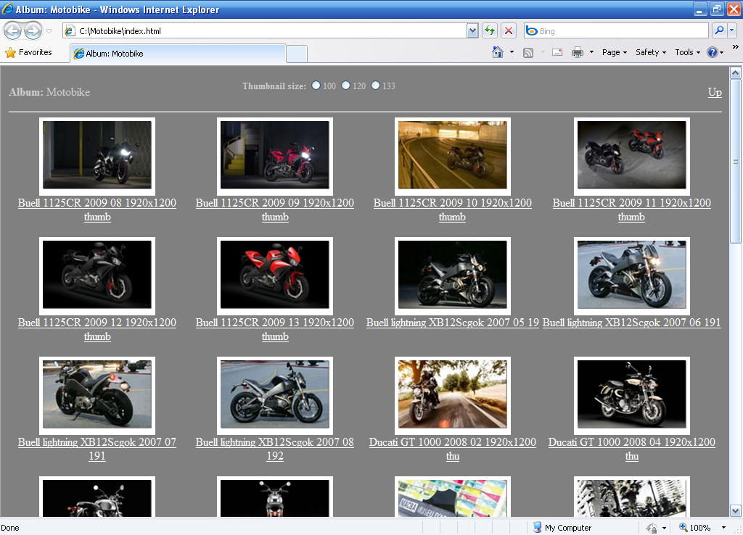Open the Safety menu
This screenshot has width=743, height=535.
pos(651,52)
